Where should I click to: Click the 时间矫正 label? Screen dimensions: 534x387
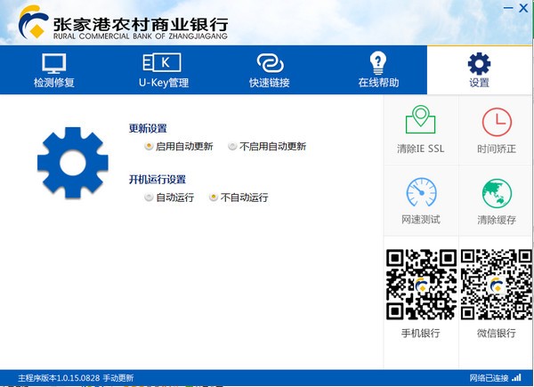pos(497,149)
